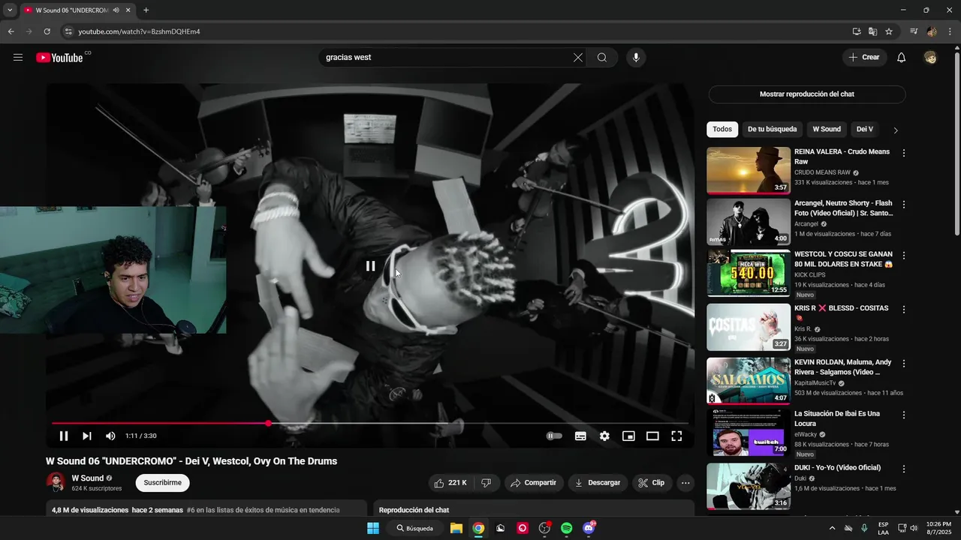Image resolution: width=961 pixels, height=540 pixels.
Task: Open the W Sound channel avatar
Action: click(x=56, y=482)
